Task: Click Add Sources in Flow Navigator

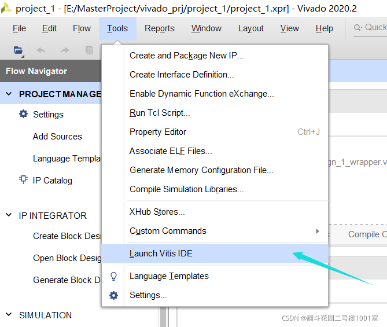Action: (57, 137)
